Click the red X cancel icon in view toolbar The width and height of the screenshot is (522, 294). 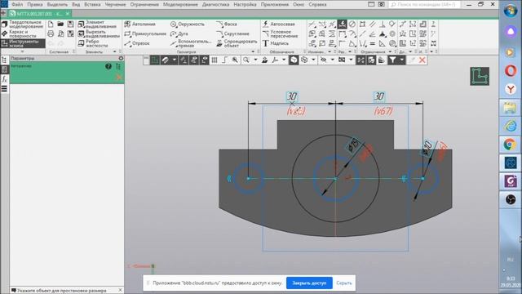pyautogui.click(x=422, y=60)
